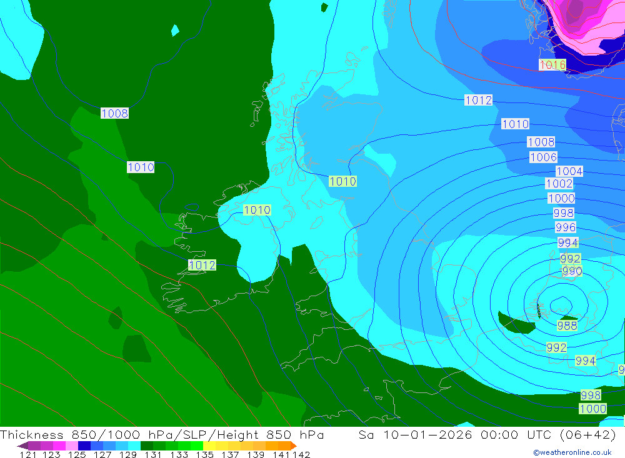Click the 996 isobar label
Viewport: 625px width, 458px height.
click(x=565, y=227)
